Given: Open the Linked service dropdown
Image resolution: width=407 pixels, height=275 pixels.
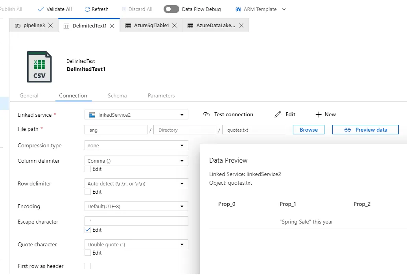Looking at the screenshot, I should [x=136, y=115].
